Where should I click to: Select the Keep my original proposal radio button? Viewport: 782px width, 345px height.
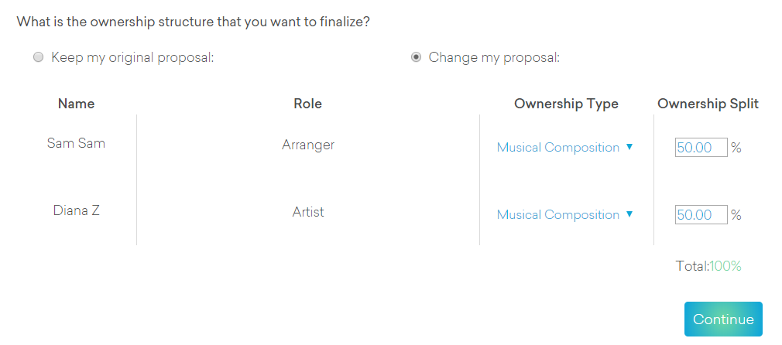click(x=39, y=57)
